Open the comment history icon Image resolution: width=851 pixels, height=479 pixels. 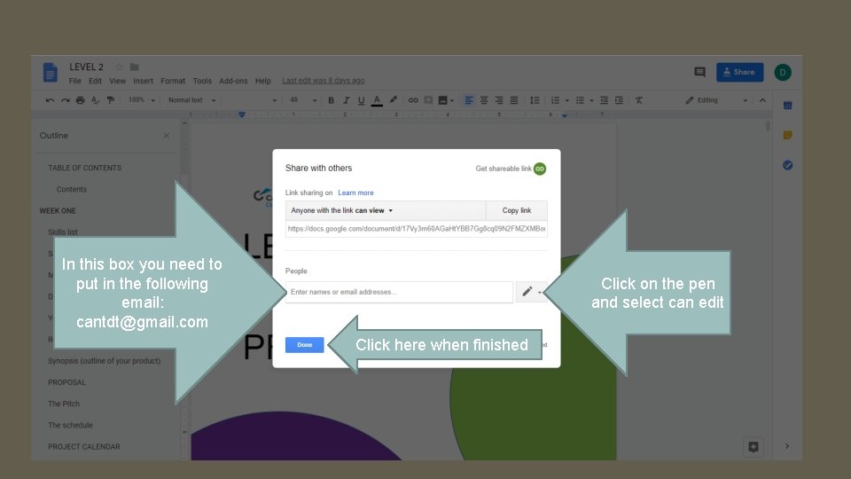[699, 72]
